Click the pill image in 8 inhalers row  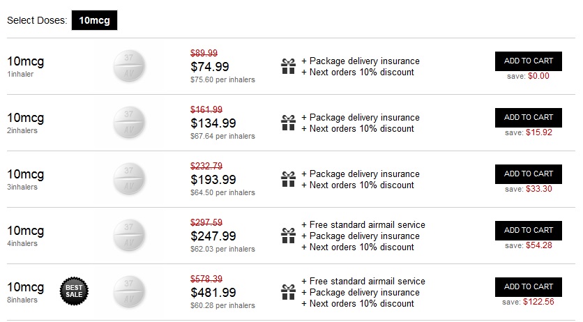tap(129, 292)
